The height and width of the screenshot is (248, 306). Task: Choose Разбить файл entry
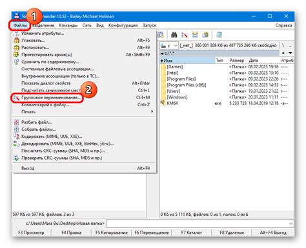[x=84, y=122]
